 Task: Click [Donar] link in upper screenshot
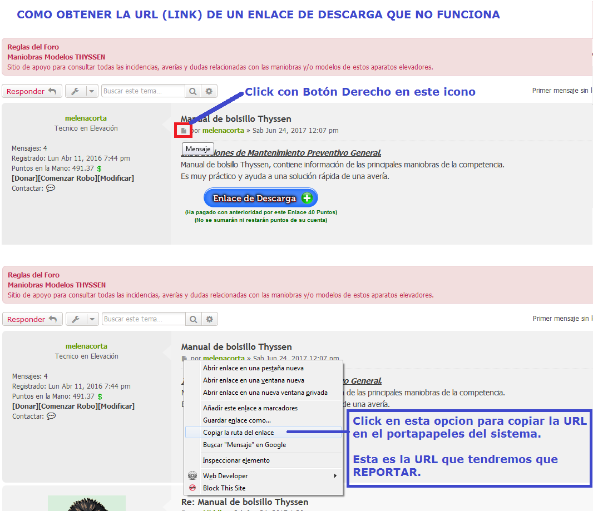point(24,178)
